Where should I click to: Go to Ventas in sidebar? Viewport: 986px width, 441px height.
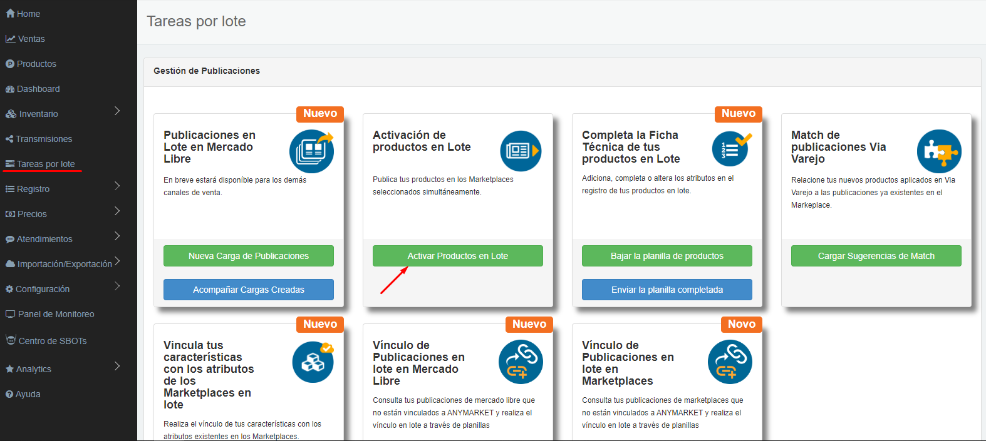31,39
